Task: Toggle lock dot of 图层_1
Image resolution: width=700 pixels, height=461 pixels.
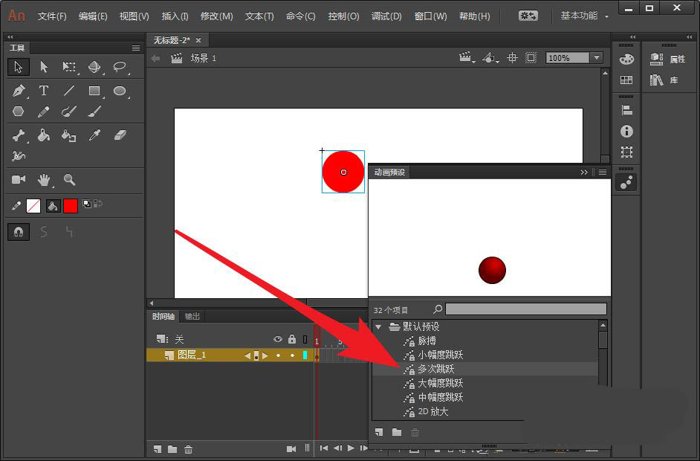Action: point(293,355)
